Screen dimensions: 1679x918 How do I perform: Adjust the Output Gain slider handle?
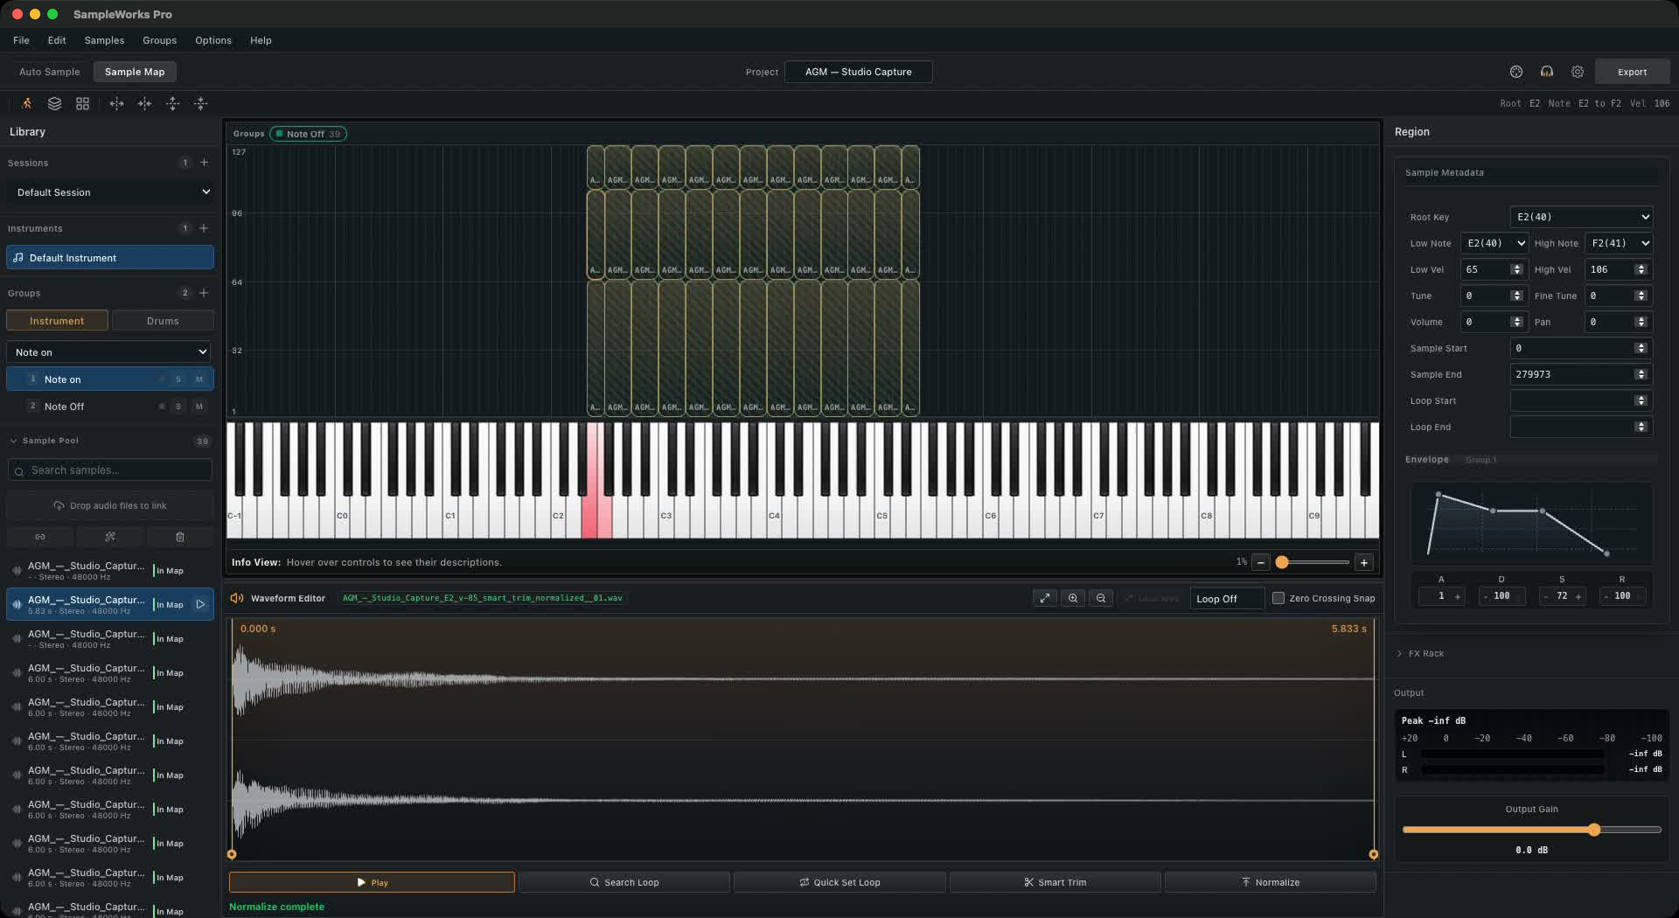click(x=1594, y=830)
